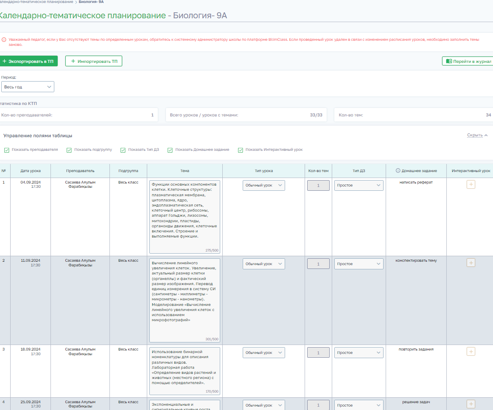Expand Тип ДЗ dropdown for lesson 2

pyautogui.click(x=359, y=264)
